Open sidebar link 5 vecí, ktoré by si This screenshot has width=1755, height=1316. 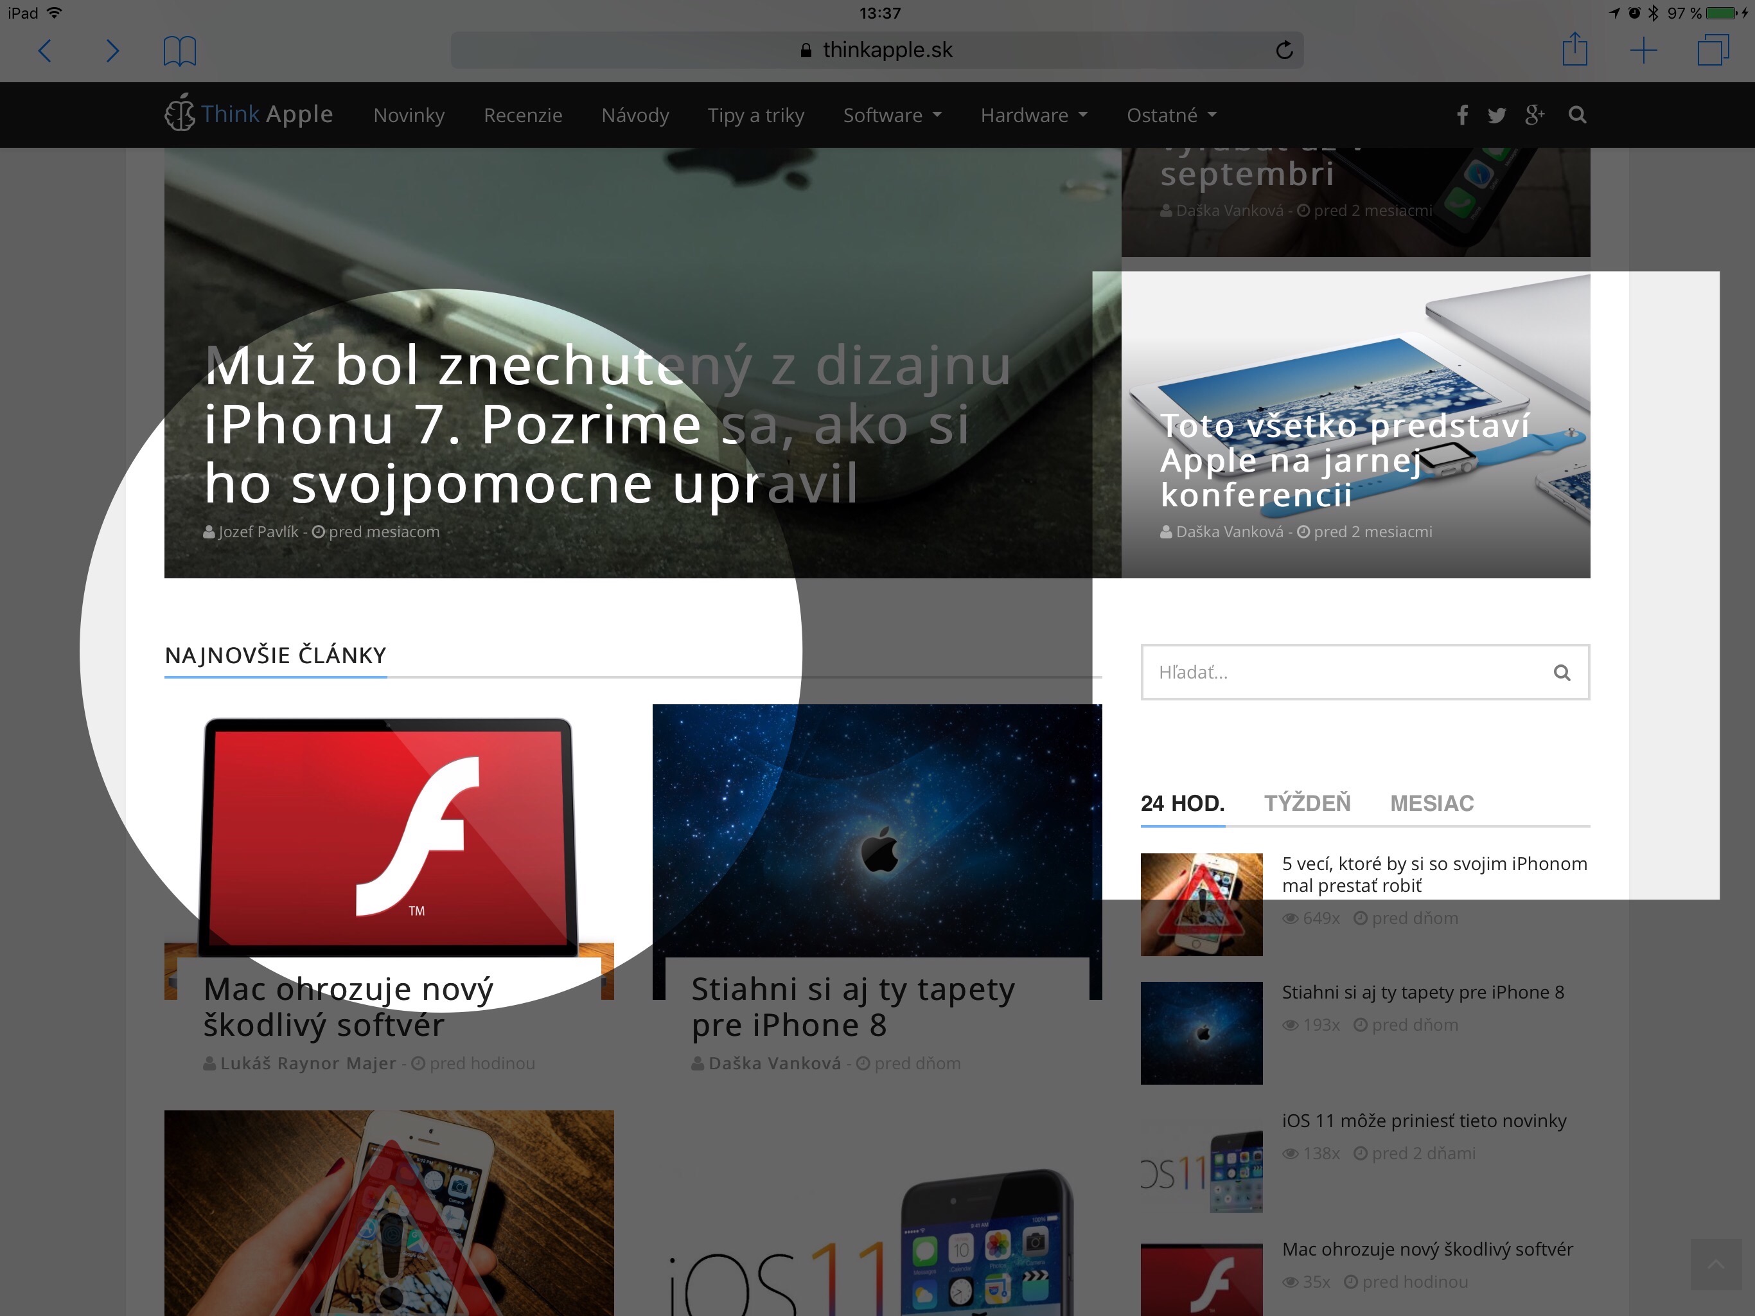(1434, 874)
